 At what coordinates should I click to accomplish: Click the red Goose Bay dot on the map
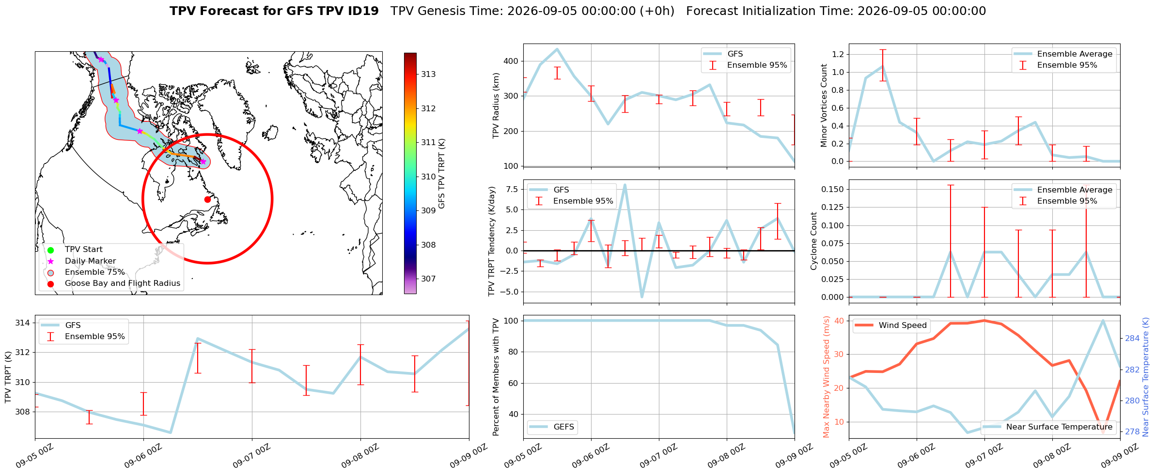pyautogui.click(x=207, y=199)
